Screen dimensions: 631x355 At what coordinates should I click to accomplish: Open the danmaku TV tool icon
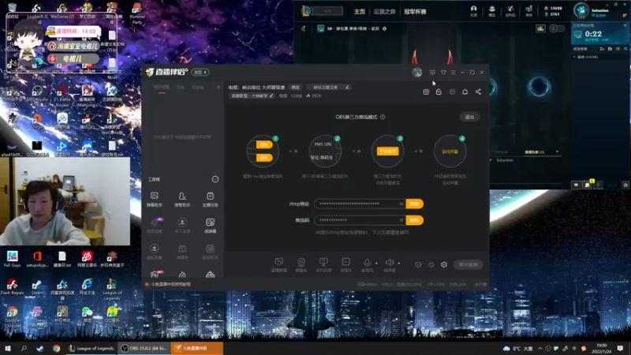pyautogui.click(x=182, y=252)
